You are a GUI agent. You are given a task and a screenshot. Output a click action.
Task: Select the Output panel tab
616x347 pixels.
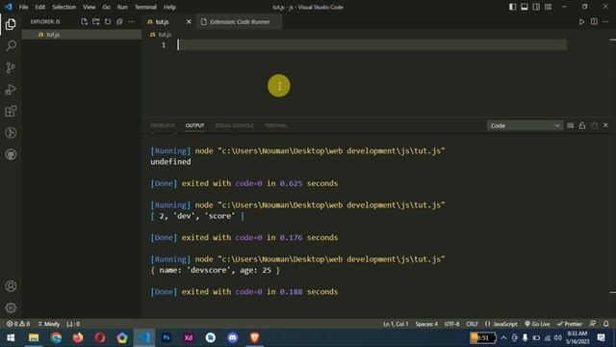coord(194,125)
